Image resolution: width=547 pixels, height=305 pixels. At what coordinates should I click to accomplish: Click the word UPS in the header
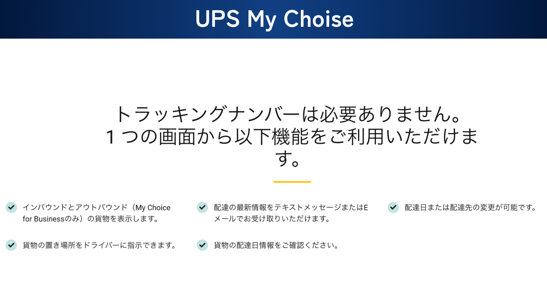coord(217,19)
